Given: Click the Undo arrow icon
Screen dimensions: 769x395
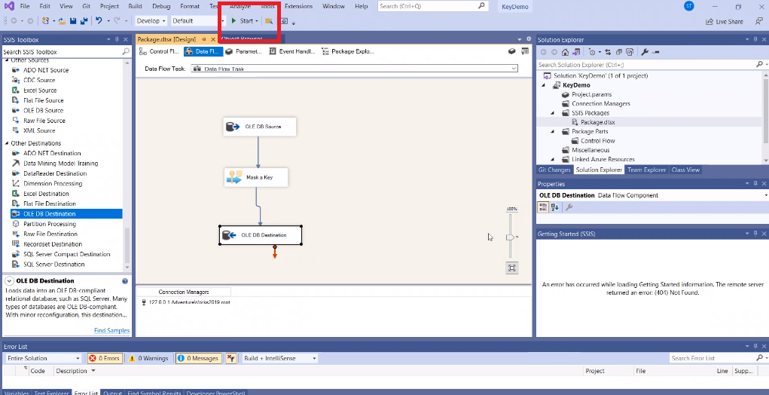Looking at the screenshot, I should (x=99, y=21).
